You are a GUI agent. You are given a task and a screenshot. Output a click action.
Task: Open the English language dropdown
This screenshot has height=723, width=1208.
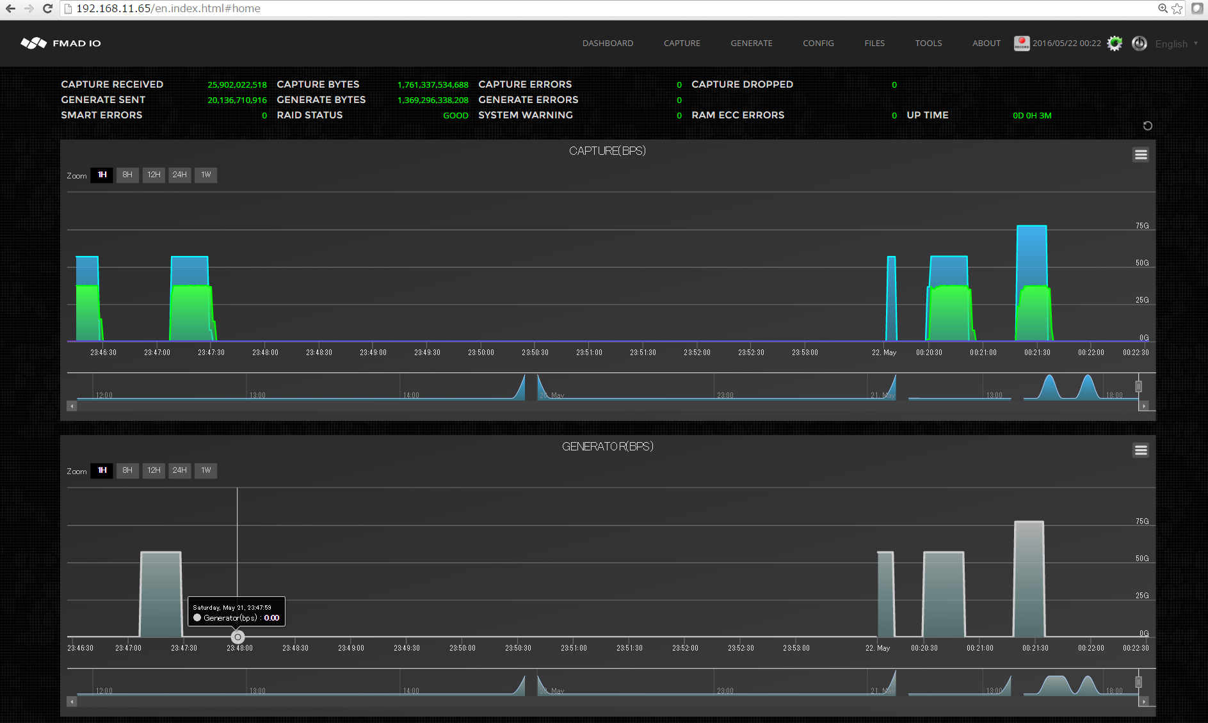(x=1176, y=44)
